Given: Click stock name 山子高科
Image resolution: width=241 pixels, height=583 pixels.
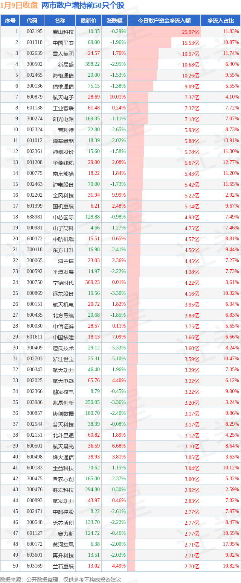Looking at the screenshot, I should (x=64, y=228).
